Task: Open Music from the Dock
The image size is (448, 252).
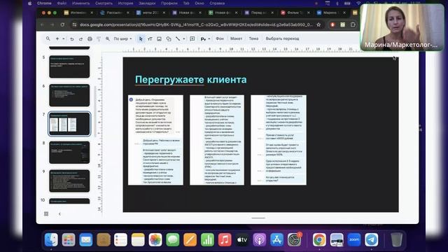Action: point(225,239)
